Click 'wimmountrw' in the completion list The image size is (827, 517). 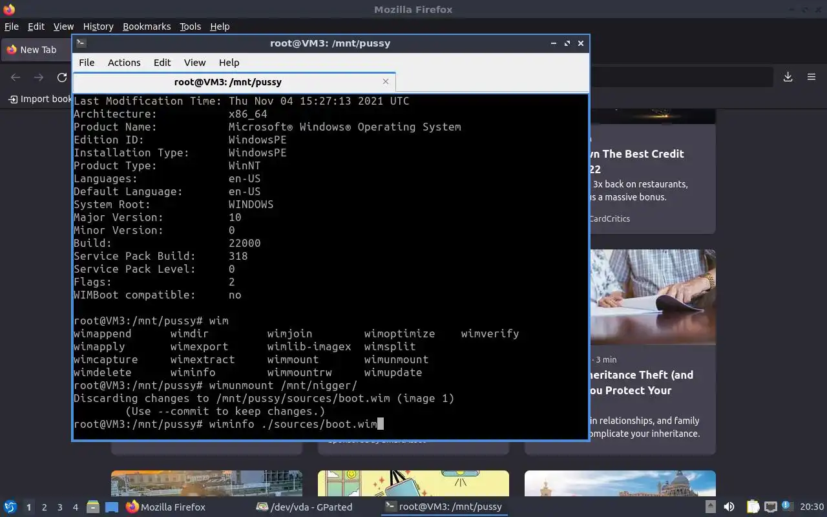[299, 372]
